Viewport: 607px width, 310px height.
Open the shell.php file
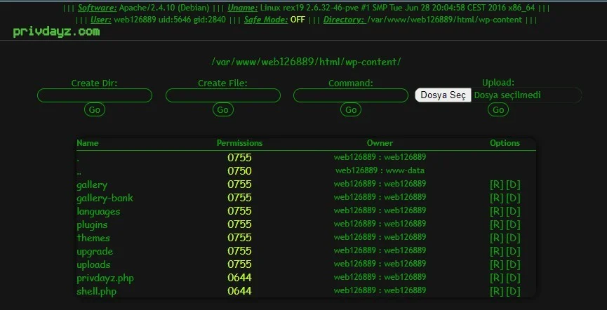click(x=96, y=292)
